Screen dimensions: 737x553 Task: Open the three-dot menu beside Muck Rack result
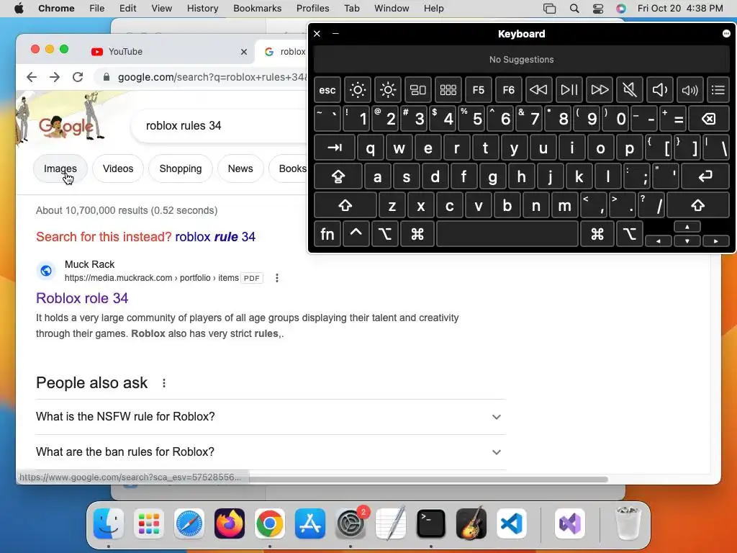point(277,278)
